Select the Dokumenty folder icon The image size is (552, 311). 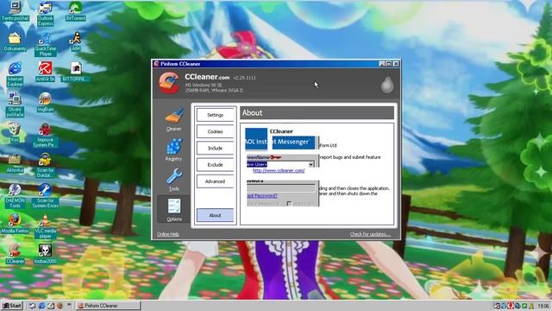click(x=15, y=41)
